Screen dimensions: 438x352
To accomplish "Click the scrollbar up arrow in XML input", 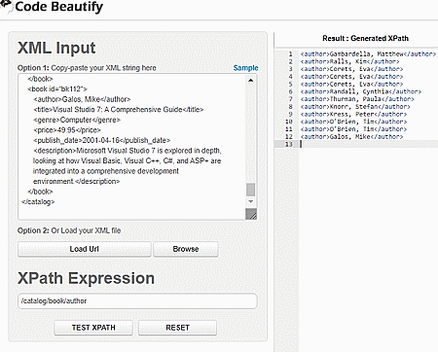I will [x=250, y=80].
